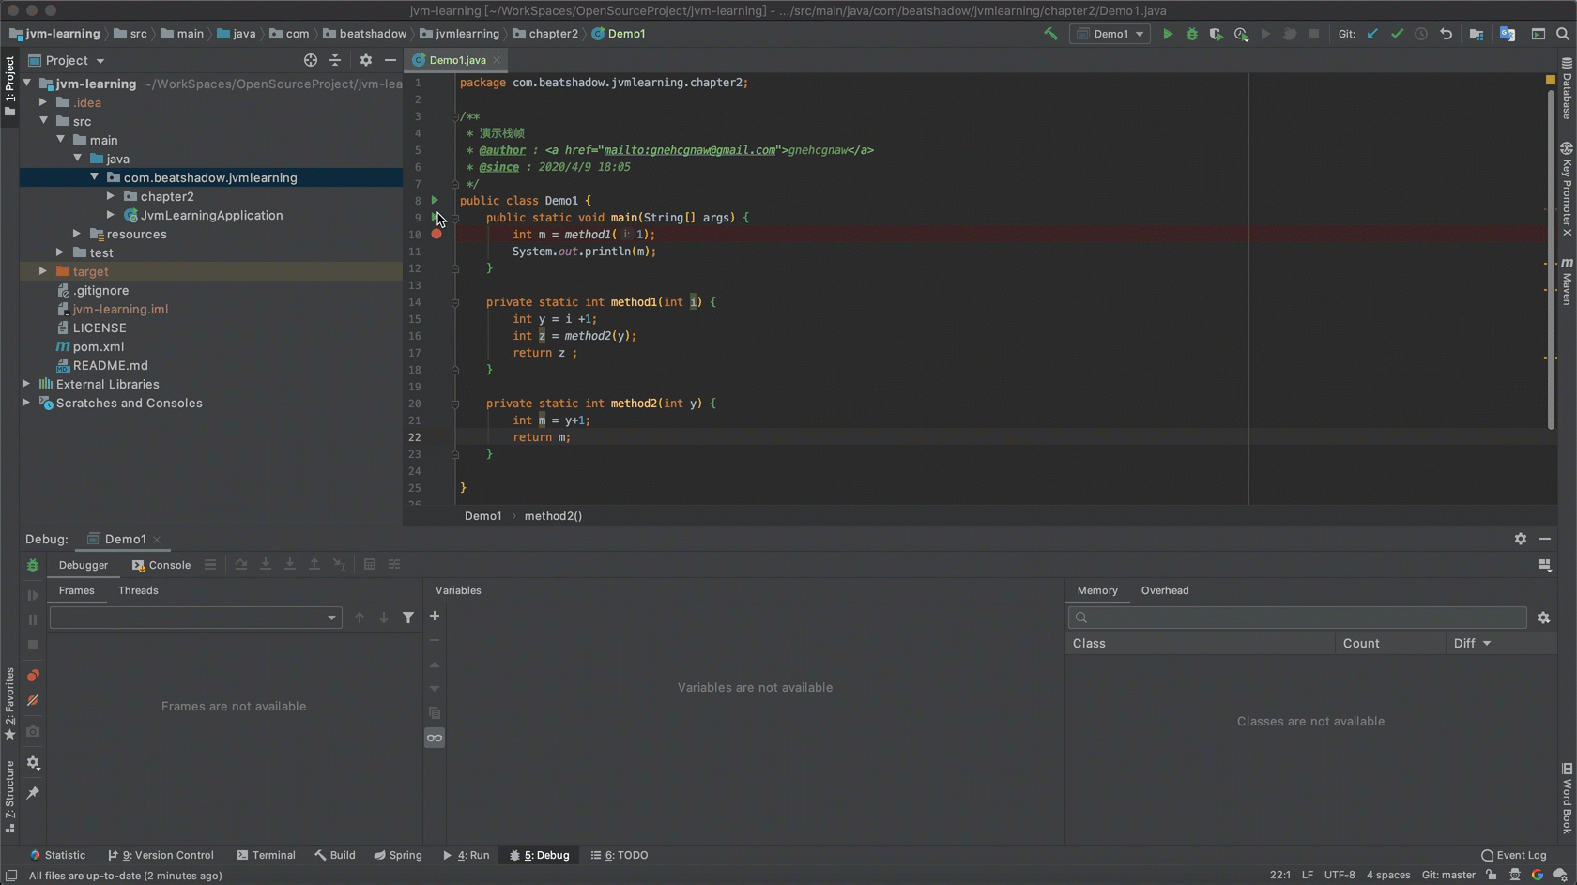Open Search Everywhere magnifier
Screen dimensions: 1577x885
point(1563,34)
